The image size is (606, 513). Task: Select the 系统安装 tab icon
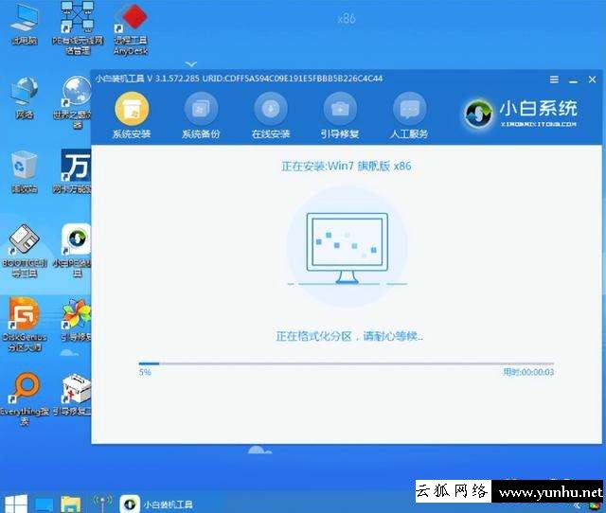point(132,109)
